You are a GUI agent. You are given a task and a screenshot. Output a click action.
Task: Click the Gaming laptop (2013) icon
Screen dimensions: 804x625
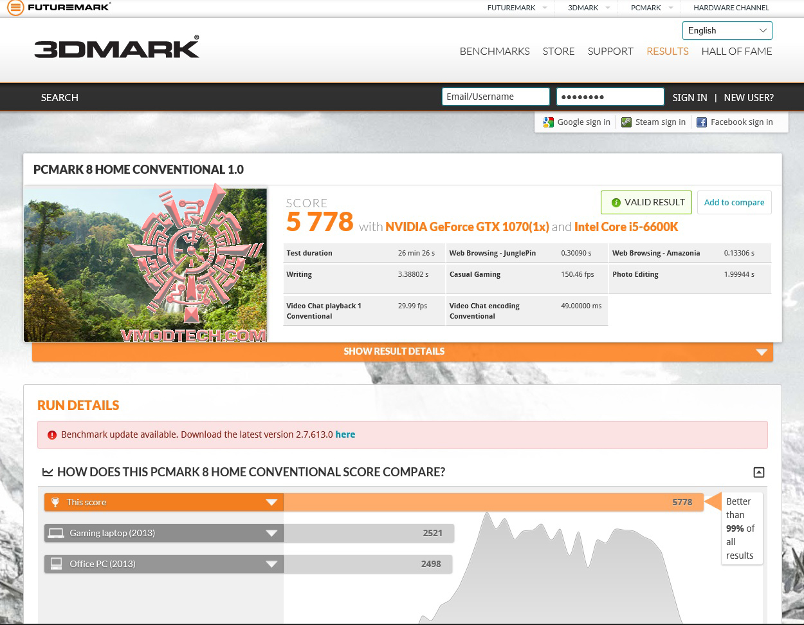point(56,533)
